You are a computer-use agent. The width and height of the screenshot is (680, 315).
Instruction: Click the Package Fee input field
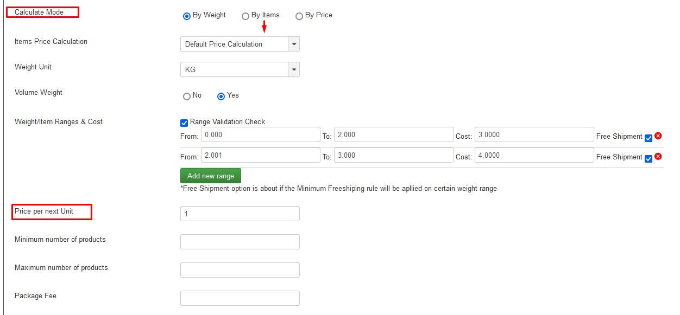click(x=240, y=298)
